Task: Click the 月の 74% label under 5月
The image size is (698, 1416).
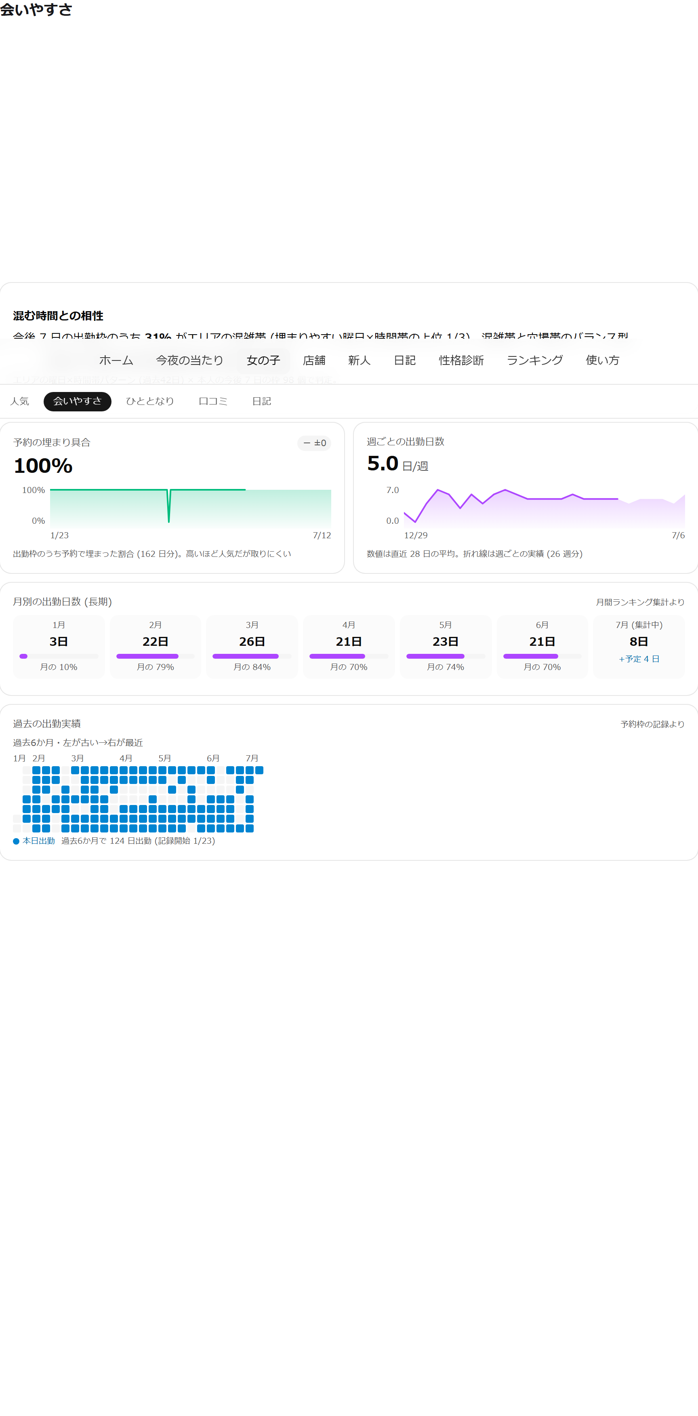Action: (x=446, y=667)
